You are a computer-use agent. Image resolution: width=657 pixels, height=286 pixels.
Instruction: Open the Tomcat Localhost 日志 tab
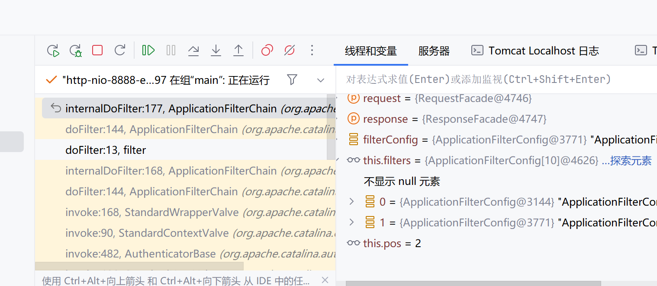pyautogui.click(x=535, y=51)
